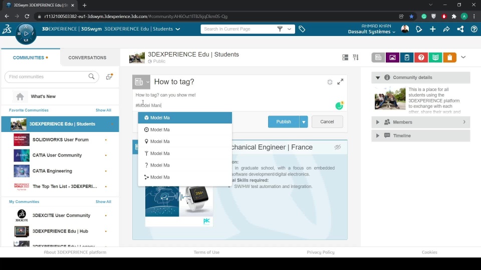The image size is (481, 270).
Task: Open the new community request icon
Action: (x=109, y=76)
